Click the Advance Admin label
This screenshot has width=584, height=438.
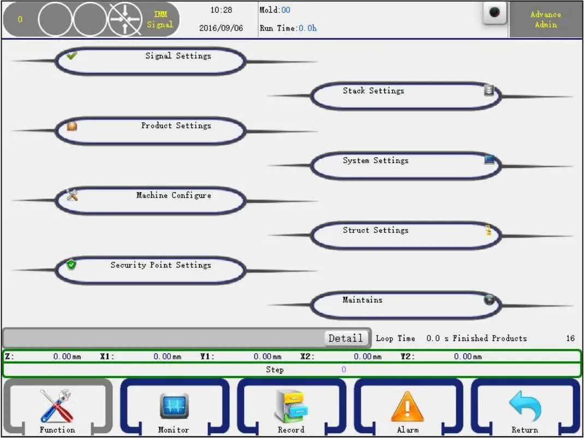click(x=545, y=19)
